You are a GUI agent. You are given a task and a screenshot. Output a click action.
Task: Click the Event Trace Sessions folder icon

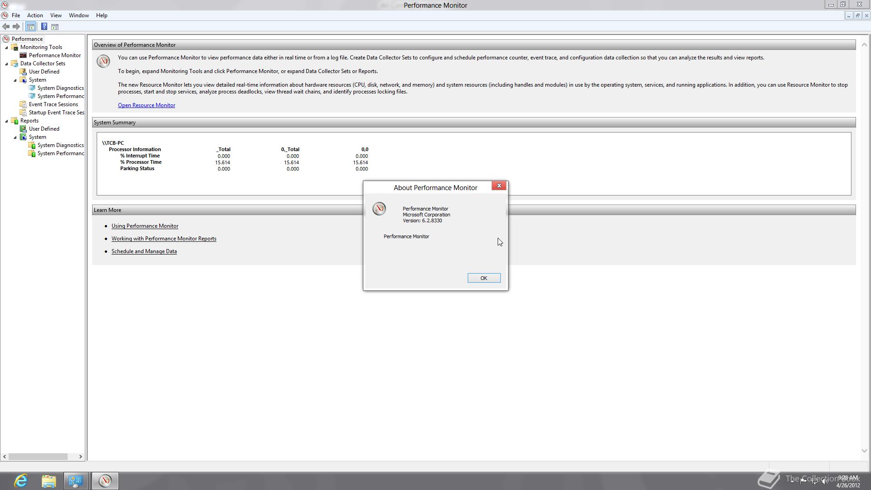[x=23, y=104]
